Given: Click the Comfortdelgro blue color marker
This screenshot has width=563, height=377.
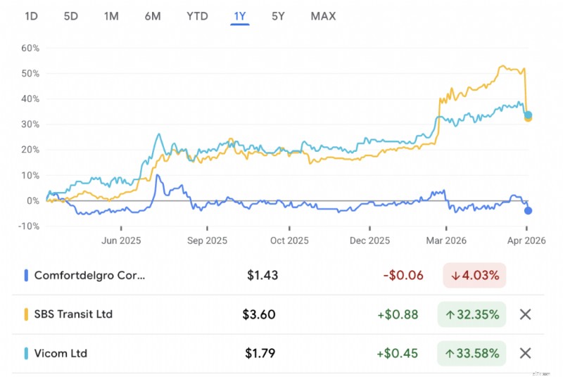Looking at the screenshot, I should 26,276.
